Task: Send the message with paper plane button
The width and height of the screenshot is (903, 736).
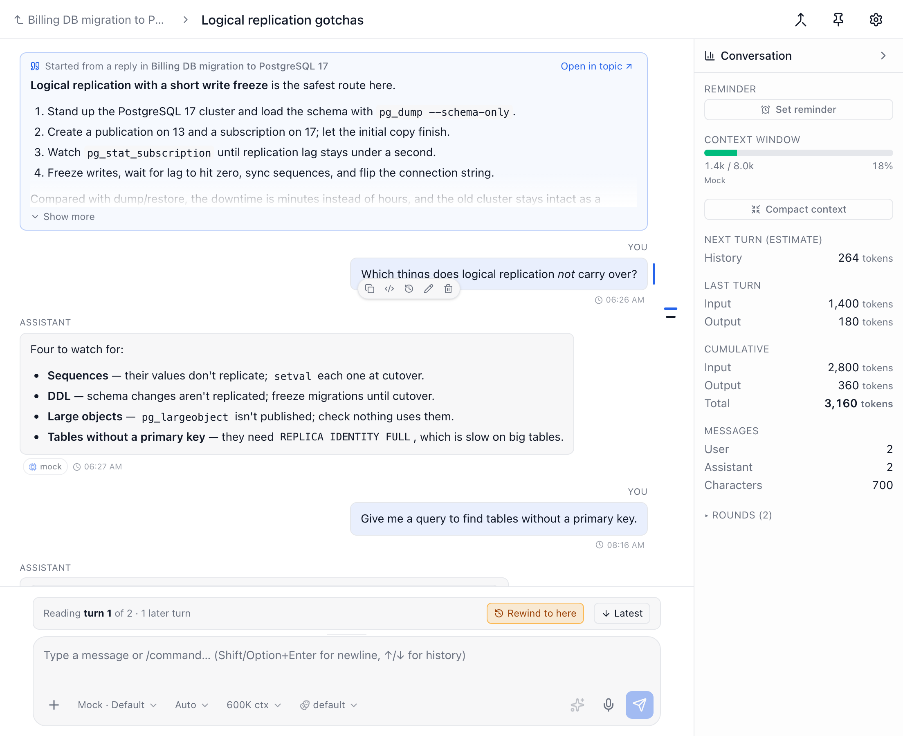Action: (x=639, y=705)
